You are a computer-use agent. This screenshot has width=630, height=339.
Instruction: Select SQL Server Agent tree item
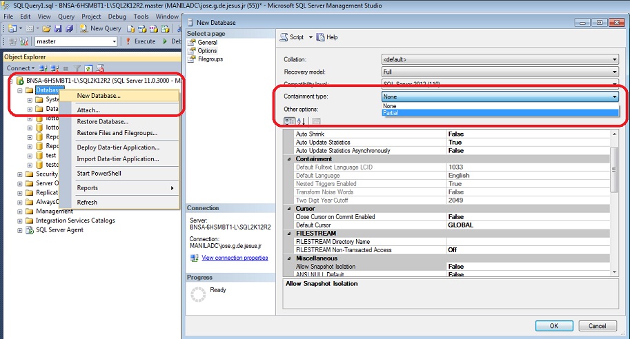point(59,230)
